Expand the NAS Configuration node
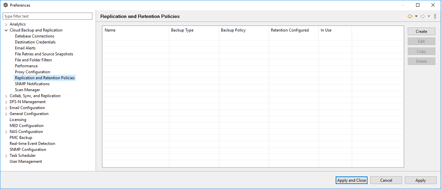 6,132
